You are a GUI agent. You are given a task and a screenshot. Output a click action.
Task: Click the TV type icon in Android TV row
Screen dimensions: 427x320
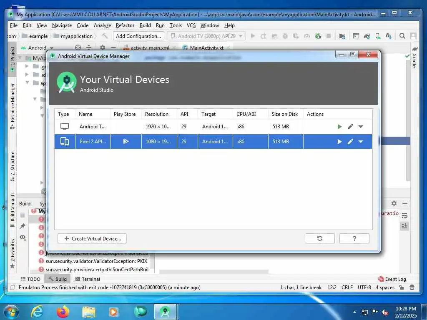[x=65, y=126]
